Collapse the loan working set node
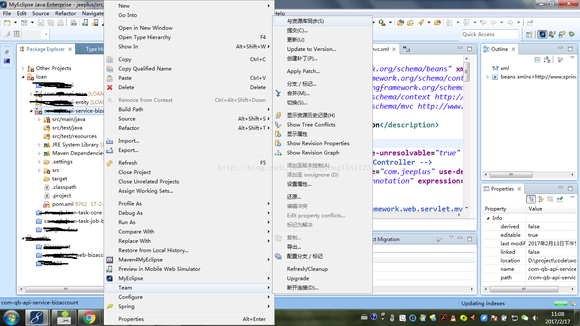Screen dimensions: 580x326 [23, 77]
